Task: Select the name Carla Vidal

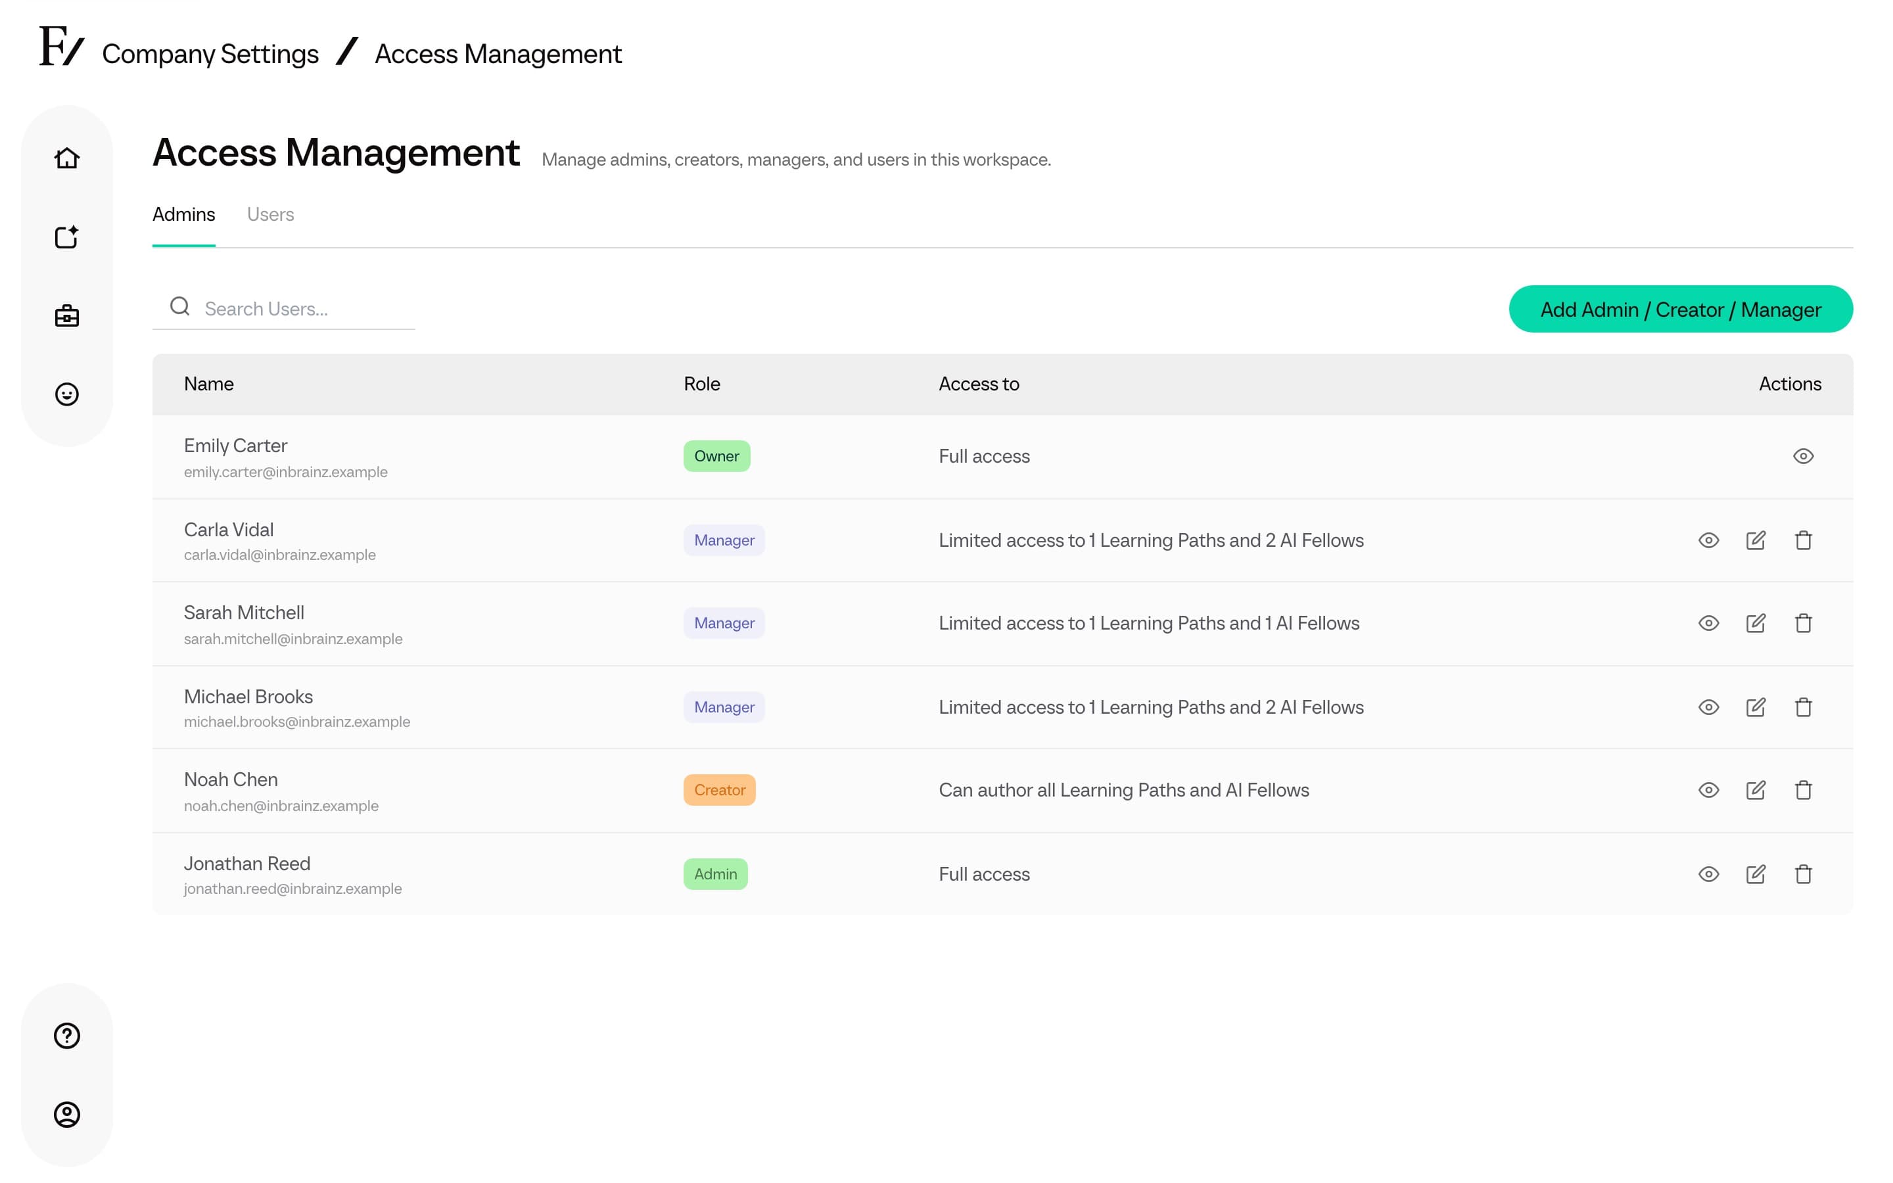Action: (229, 530)
